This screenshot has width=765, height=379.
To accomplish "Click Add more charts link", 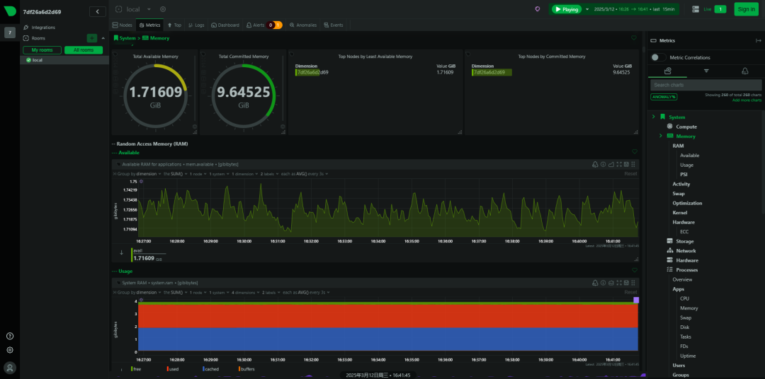I will coord(747,100).
